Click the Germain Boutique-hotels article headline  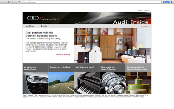(42, 34)
